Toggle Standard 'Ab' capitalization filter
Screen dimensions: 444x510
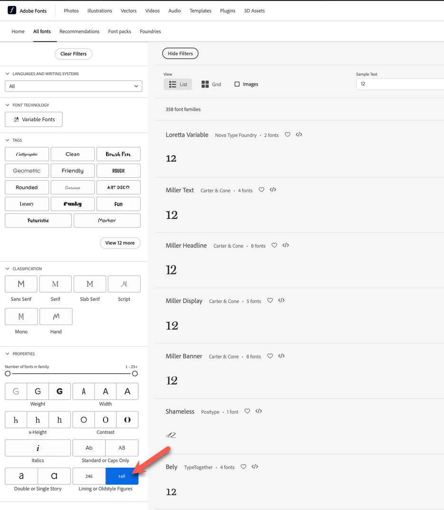(89, 448)
